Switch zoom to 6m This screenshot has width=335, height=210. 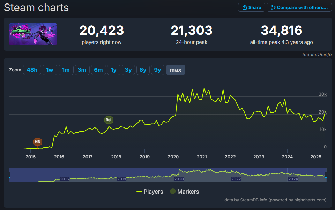pos(98,70)
